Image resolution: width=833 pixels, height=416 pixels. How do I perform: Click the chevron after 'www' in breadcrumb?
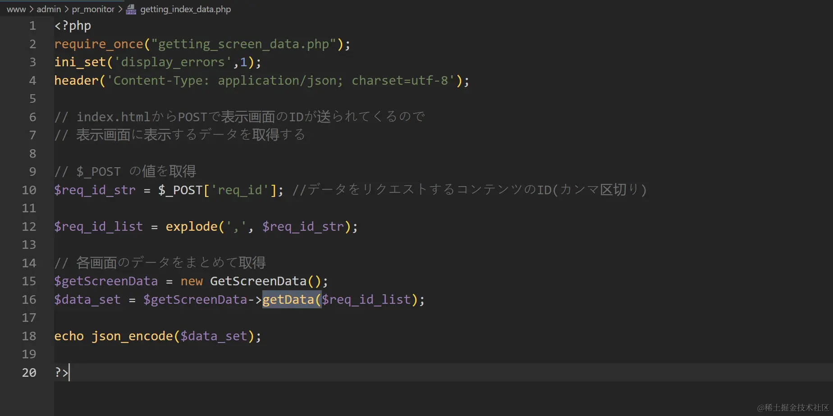32,9
